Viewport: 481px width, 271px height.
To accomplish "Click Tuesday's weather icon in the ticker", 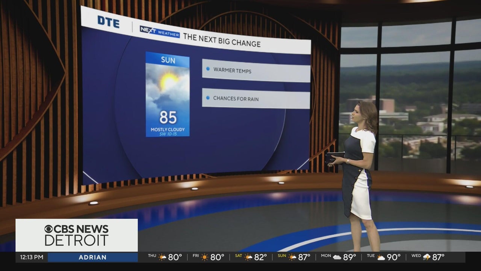I will [x=381, y=257].
